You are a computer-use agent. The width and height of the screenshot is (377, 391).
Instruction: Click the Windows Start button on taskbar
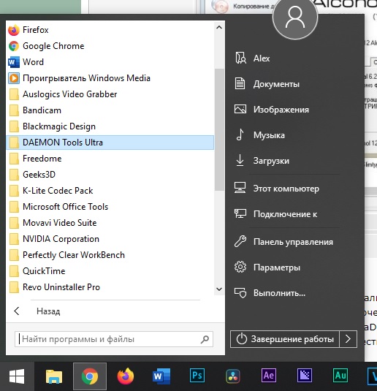coord(17,376)
